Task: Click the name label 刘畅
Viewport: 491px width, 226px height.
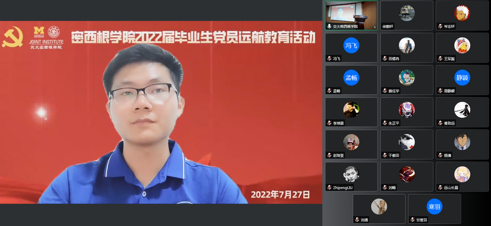Action: [x=392, y=187]
